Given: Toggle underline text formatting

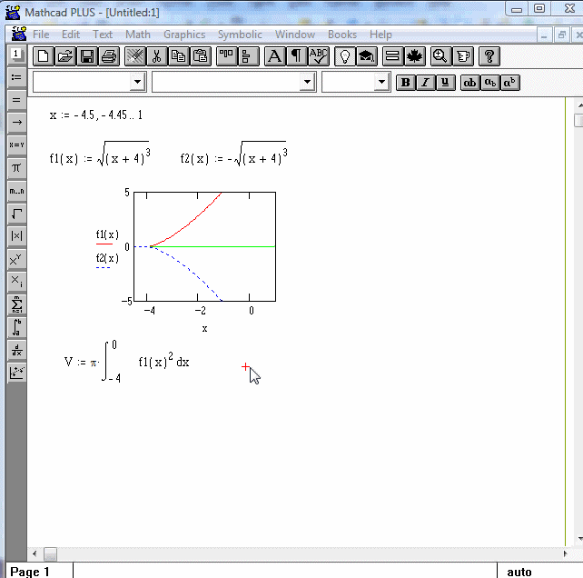Looking at the screenshot, I should coord(444,83).
